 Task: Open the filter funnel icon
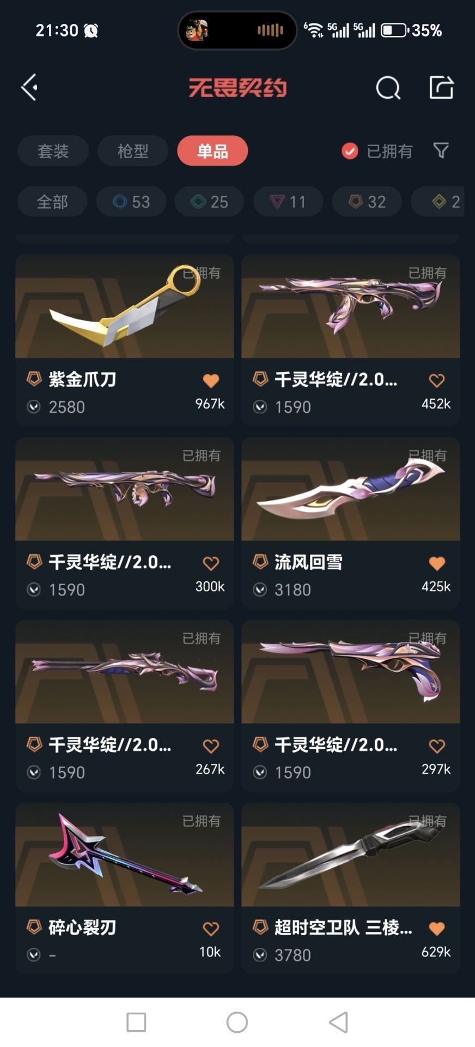point(441,151)
